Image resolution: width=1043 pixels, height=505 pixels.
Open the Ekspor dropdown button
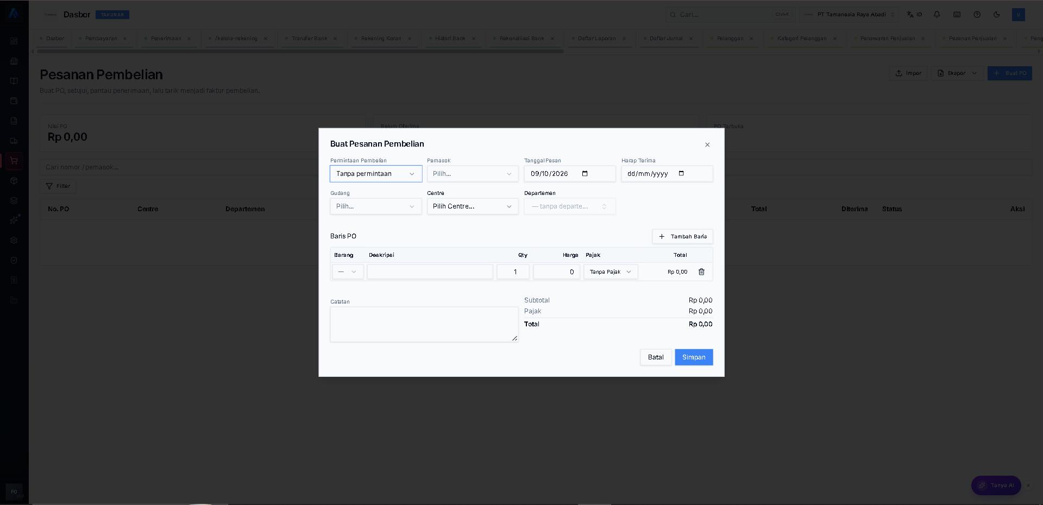coord(957,73)
